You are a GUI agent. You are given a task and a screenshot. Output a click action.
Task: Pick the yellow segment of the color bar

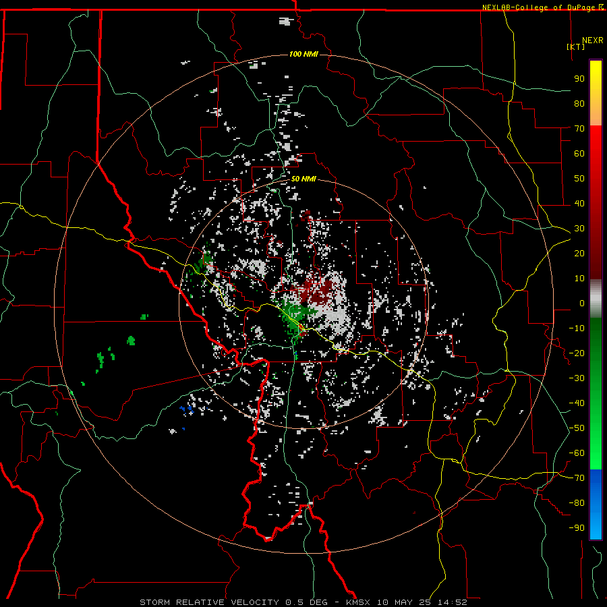(596, 82)
